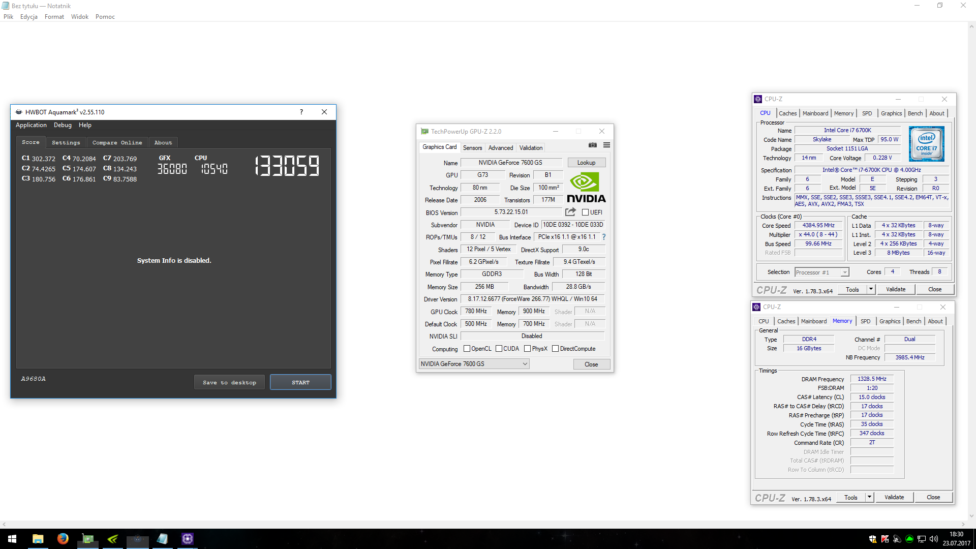Click the Notepad title bar icon
The height and width of the screenshot is (549, 976).
(6, 6)
